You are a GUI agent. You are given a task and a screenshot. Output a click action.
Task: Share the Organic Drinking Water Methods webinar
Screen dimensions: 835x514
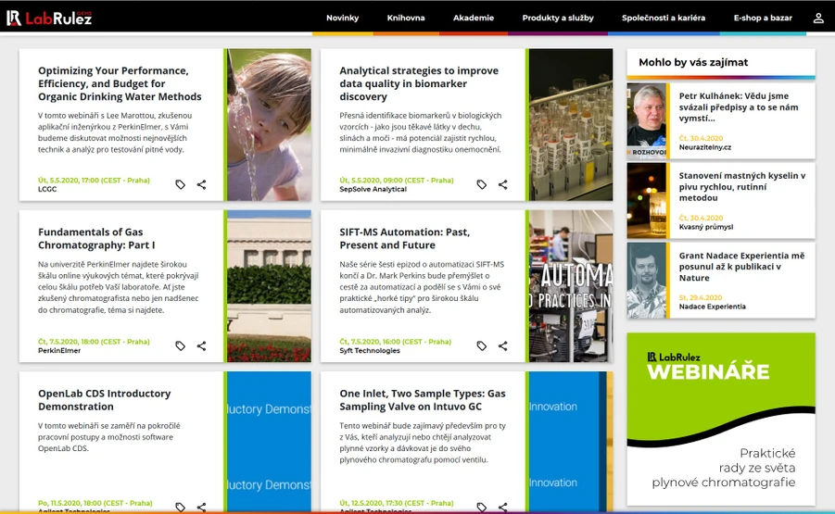pyautogui.click(x=201, y=184)
